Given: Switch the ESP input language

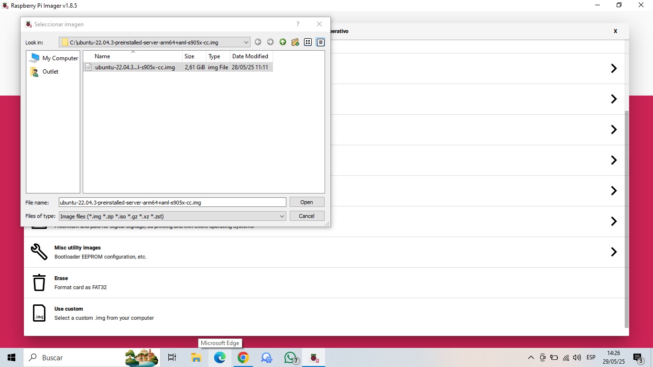Looking at the screenshot, I should click(591, 357).
